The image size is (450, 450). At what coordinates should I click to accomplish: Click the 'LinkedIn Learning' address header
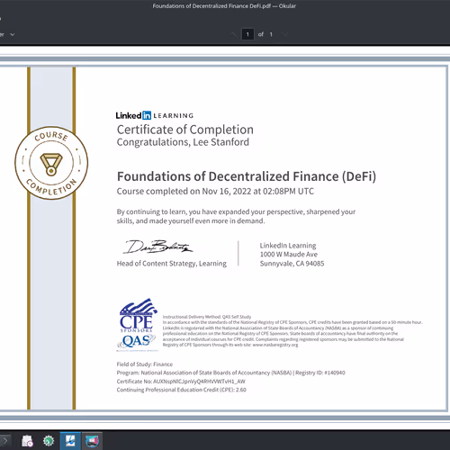[x=288, y=246]
